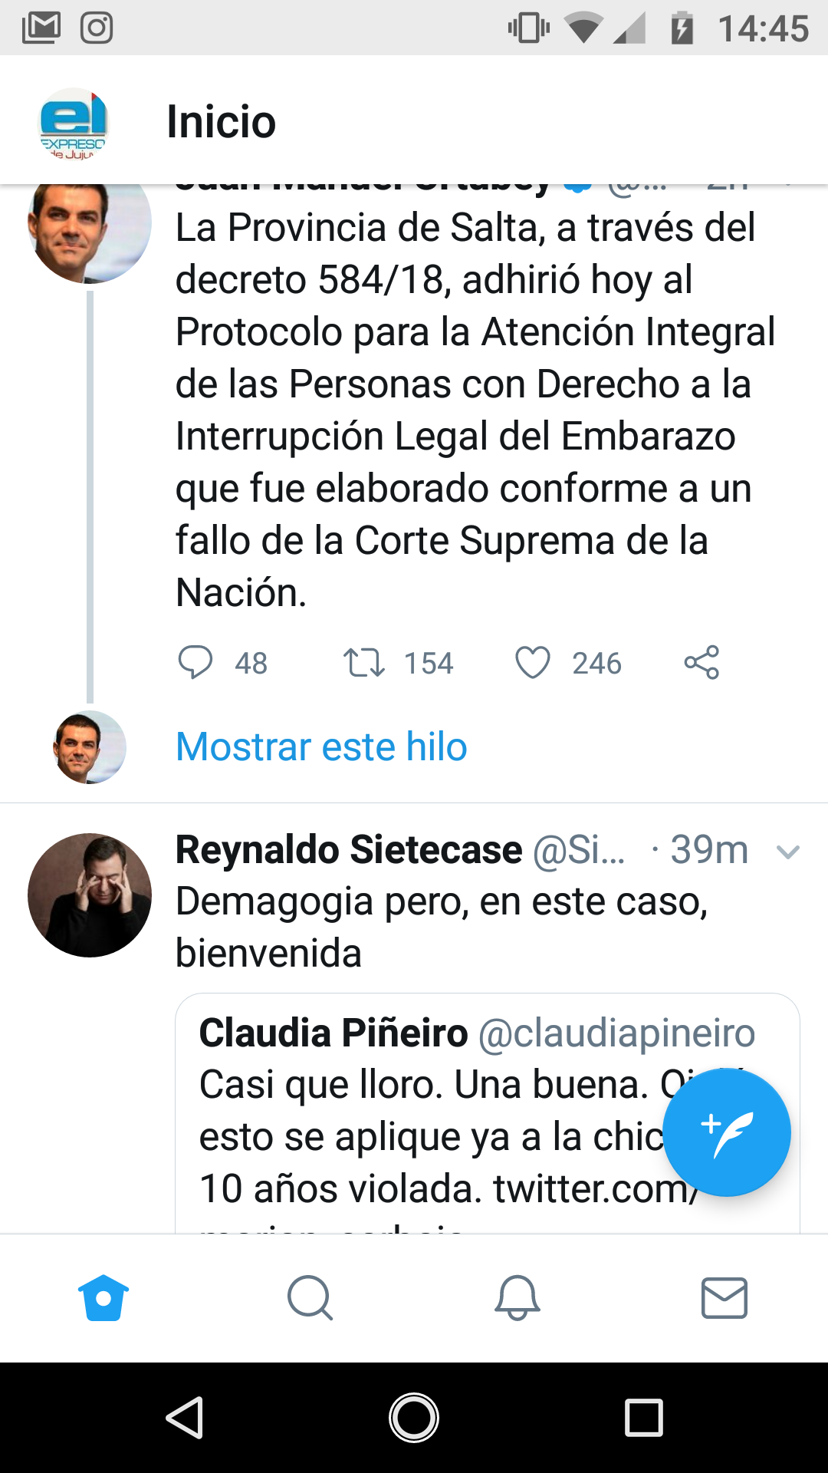The image size is (828, 1473).
Task: Open the chevron menu on Sietecase's tweet
Action: click(x=788, y=850)
